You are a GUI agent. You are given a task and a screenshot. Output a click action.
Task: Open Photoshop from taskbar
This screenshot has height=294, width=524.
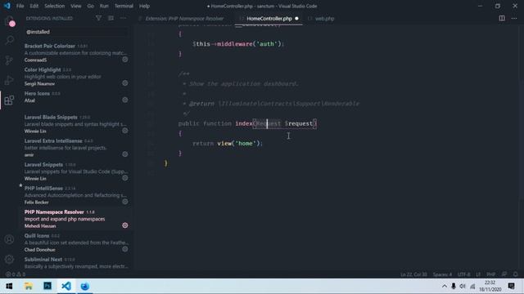[x=47, y=286]
